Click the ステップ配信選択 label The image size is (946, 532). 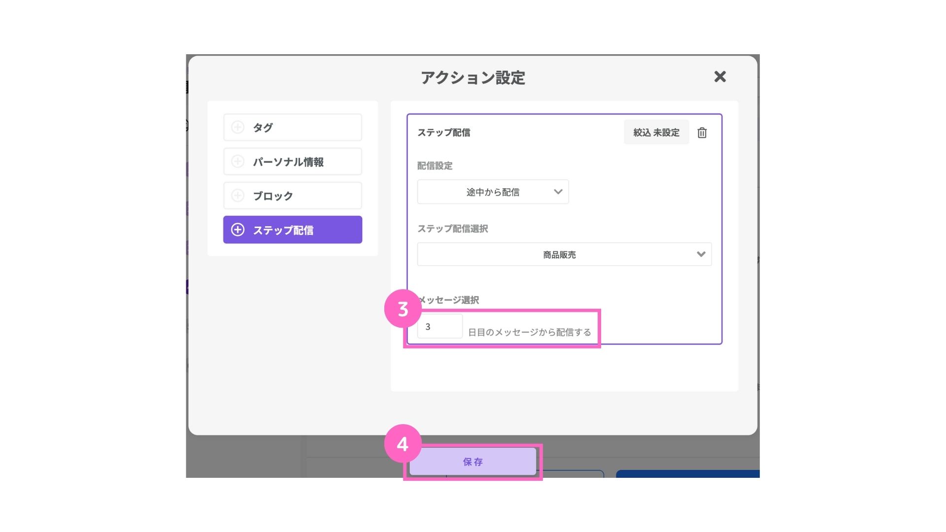tap(453, 229)
